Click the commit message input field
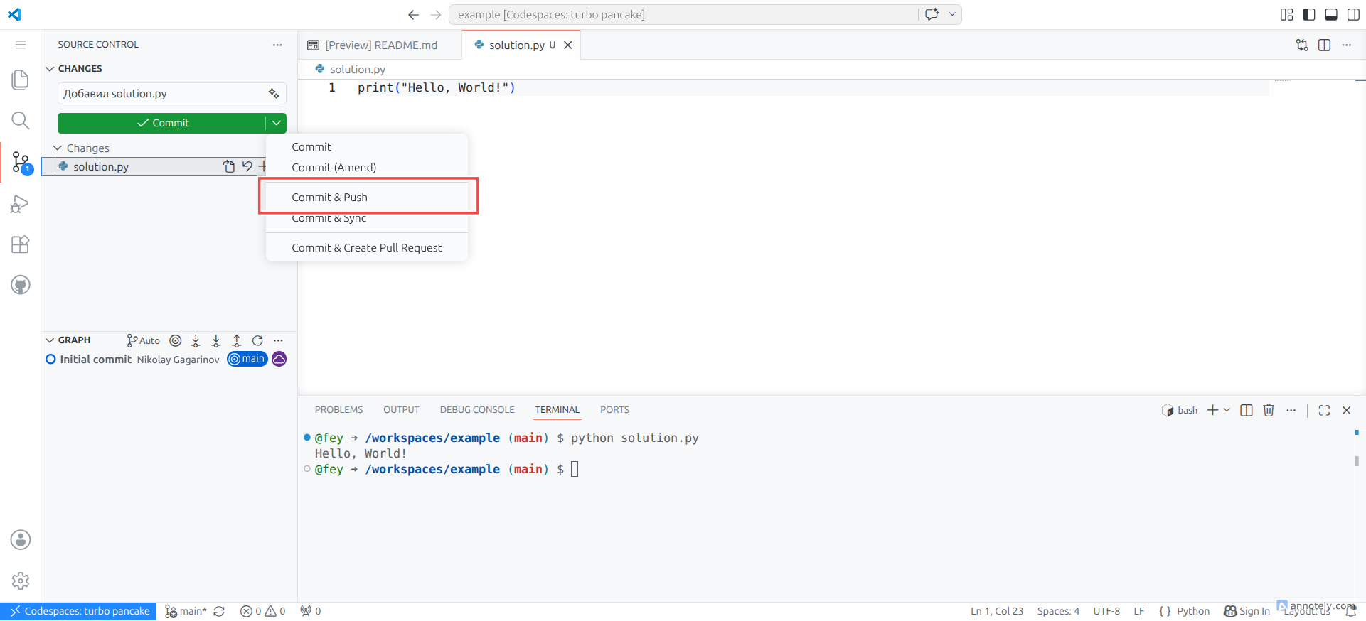The width and height of the screenshot is (1366, 621). (x=172, y=94)
